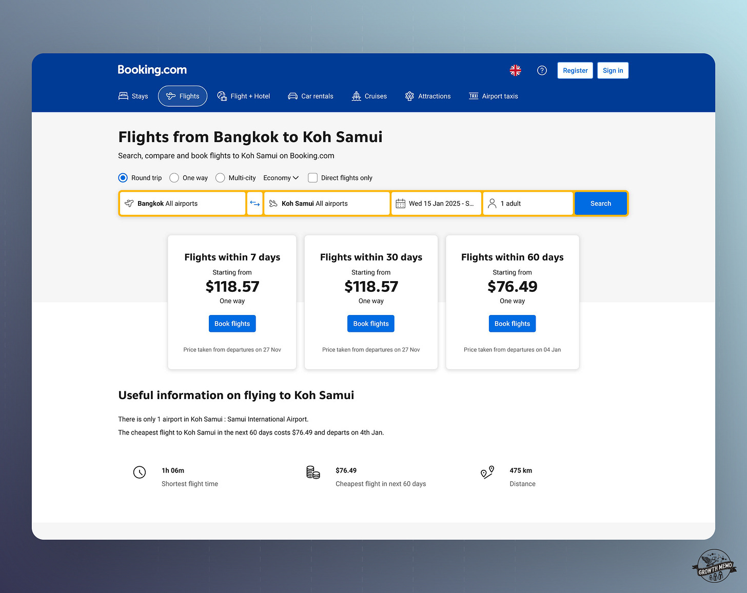Book flights within 7 days
Viewport: 747px width, 593px height.
tap(232, 324)
